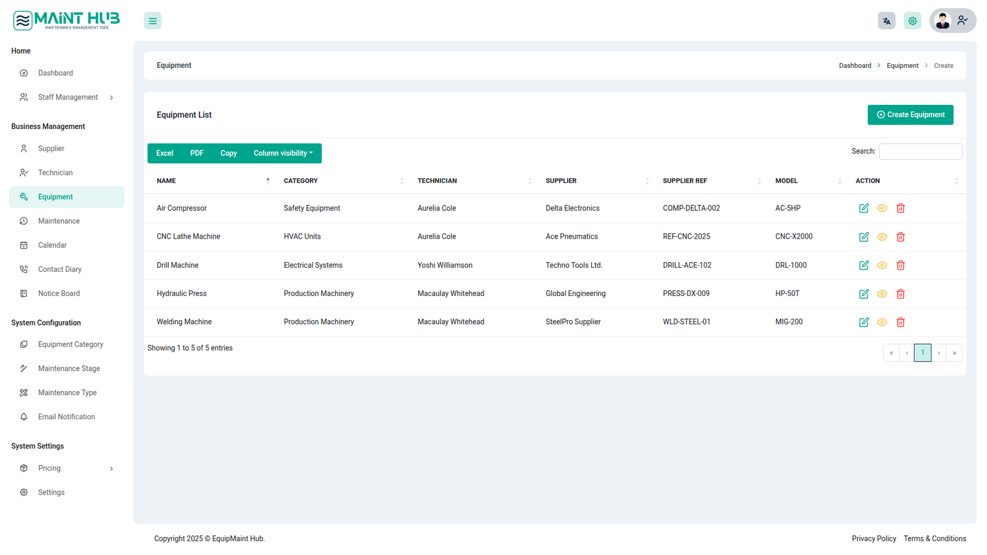Delete the CNC Lathe Machine entry
The width and height of the screenshot is (987, 555).
tap(900, 237)
